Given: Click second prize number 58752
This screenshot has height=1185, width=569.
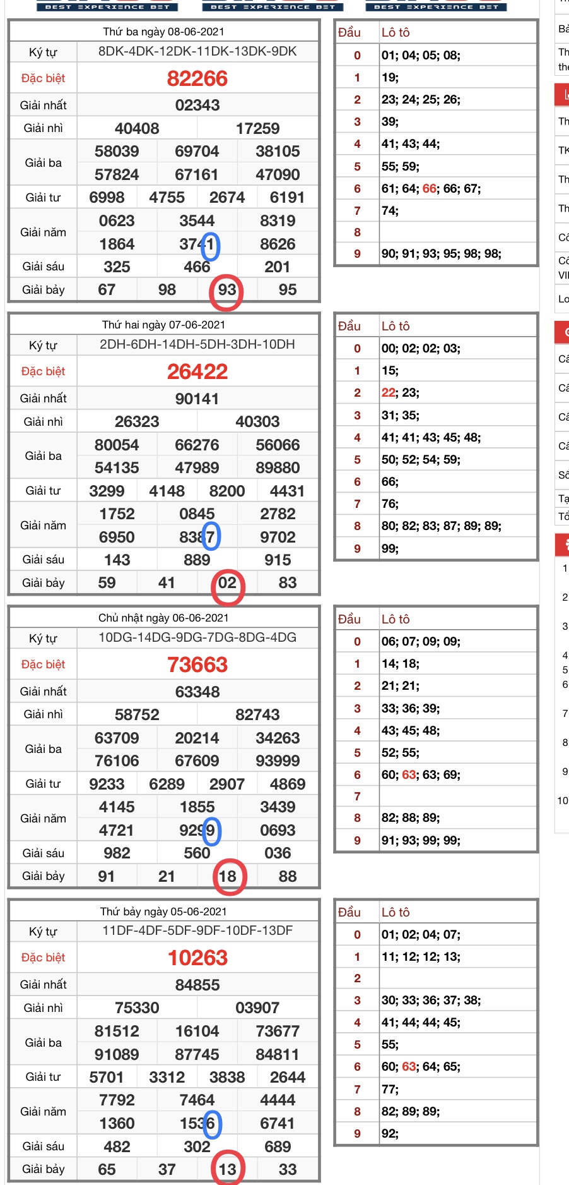Looking at the screenshot, I should [137, 714].
